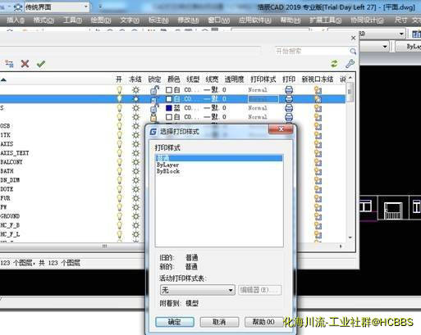Image resolution: width=421 pixels, height=335 pixels.
Task: Select ByLayer in plot style list
Action: coord(167,165)
